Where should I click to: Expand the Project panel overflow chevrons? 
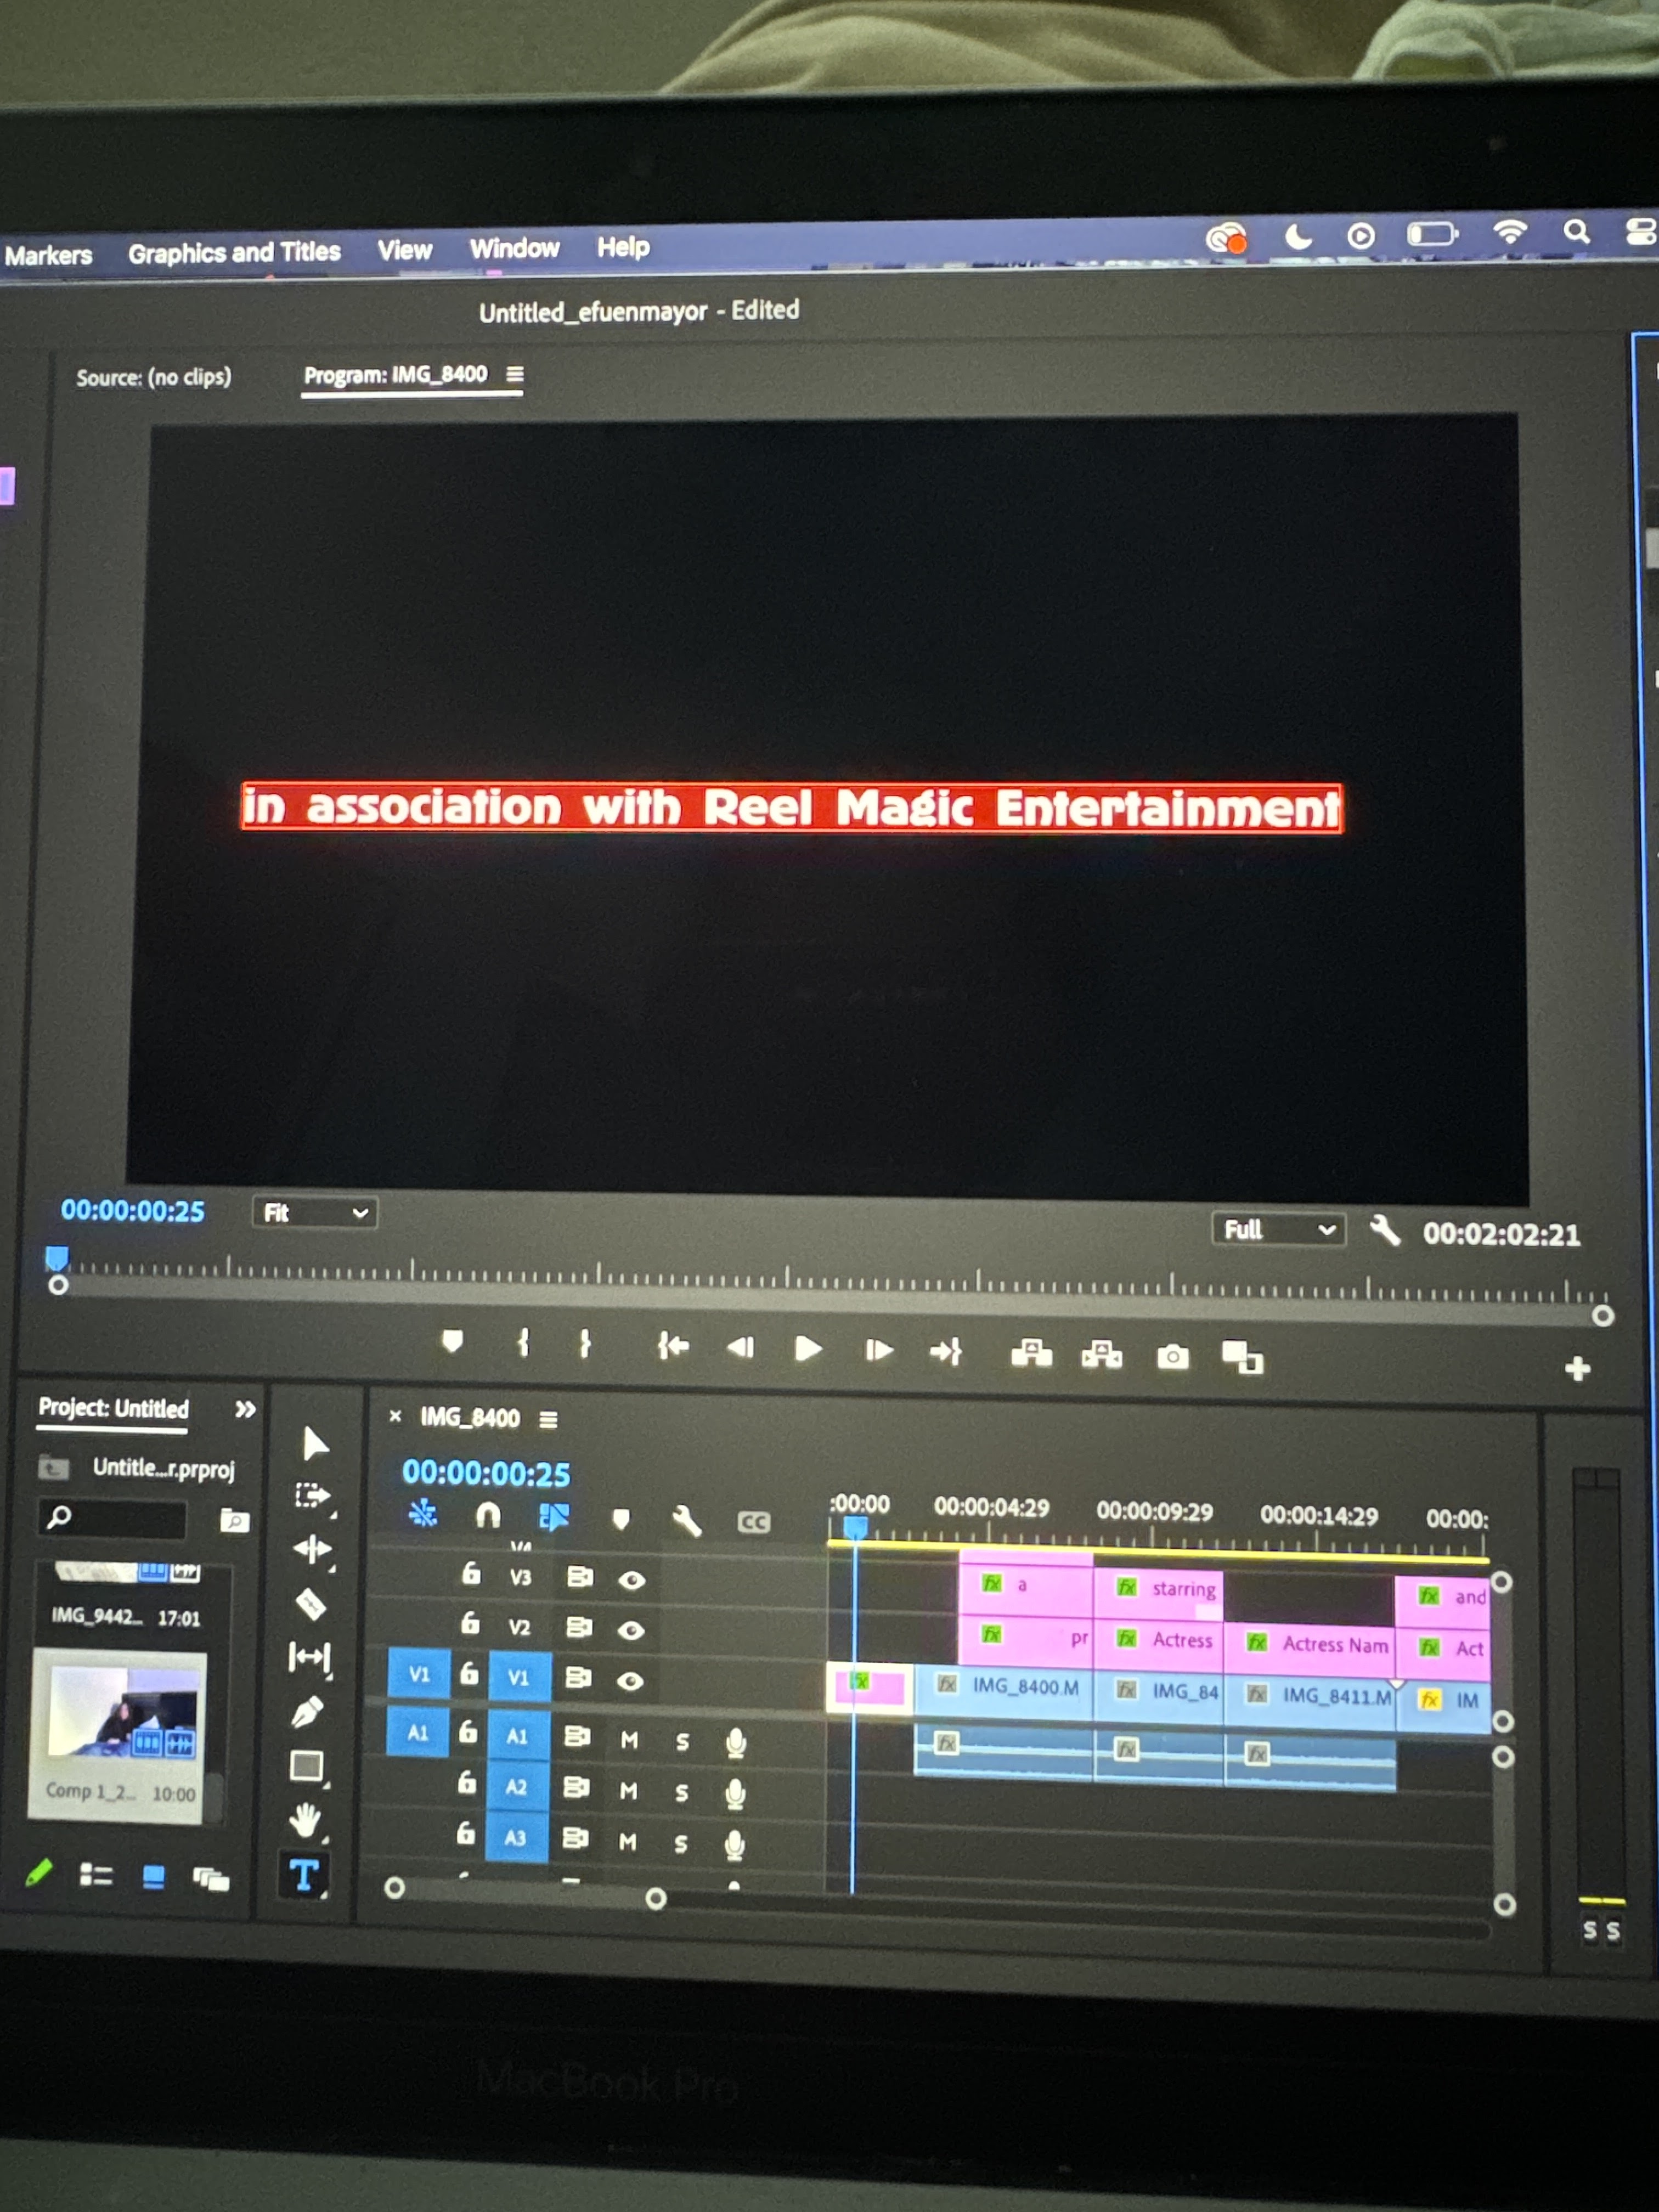point(245,1409)
